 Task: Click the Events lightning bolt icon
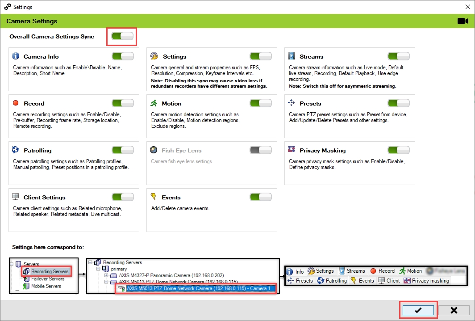click(x=154, y=197)
